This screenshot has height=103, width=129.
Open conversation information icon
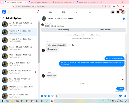pyautogui.click(x=124, y=19)
